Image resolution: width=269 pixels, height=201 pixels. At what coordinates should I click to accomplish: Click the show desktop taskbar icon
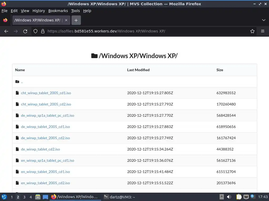pyautogui.click(x=45, y=197)
